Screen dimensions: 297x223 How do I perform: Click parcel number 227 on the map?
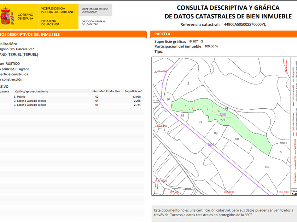pyautogui.click(x=222, y=120)
